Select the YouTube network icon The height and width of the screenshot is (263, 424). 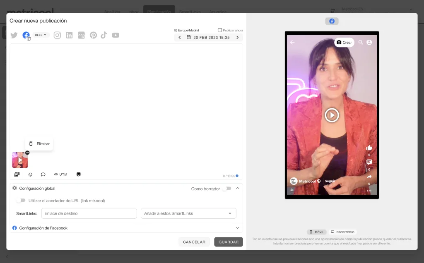116,35
